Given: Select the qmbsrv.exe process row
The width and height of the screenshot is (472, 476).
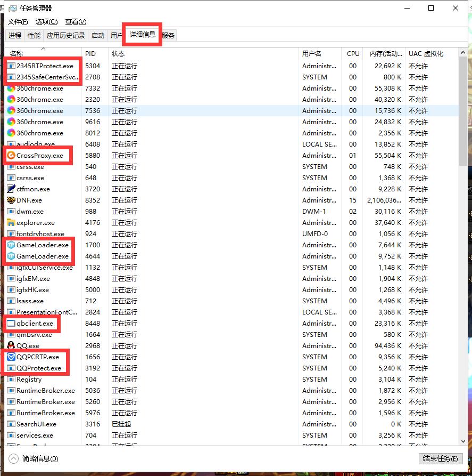Looking at the screenshot, I should [x=232, y=335].
